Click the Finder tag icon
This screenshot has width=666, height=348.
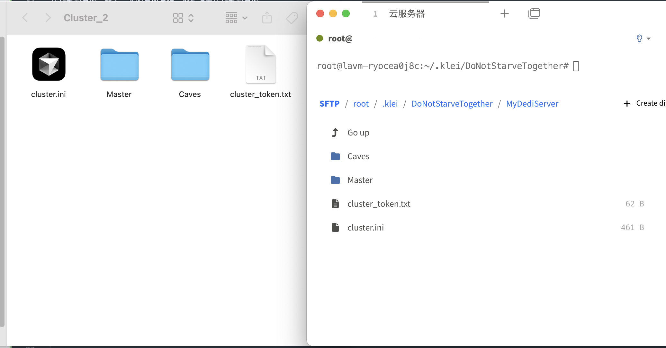click(292, 18)
